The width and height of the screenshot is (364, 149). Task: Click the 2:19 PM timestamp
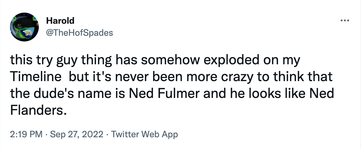click(26, 134)
